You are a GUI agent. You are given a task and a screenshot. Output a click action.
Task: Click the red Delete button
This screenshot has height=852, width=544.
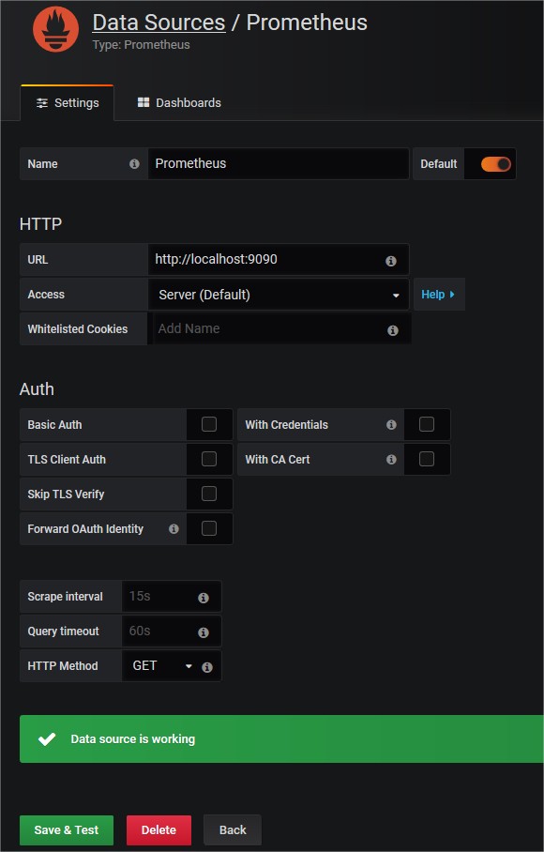tap(159, 830)
